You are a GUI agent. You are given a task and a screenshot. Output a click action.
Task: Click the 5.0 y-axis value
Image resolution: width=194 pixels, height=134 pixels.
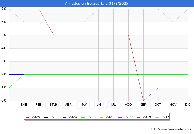pos(4,35)
